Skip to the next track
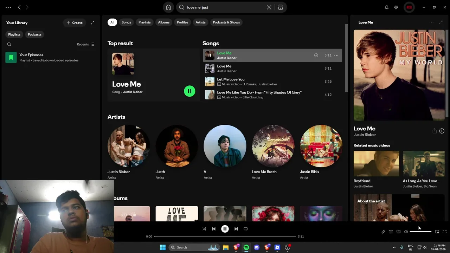Viewport: 450px width, 253px height. click(236, 229)
